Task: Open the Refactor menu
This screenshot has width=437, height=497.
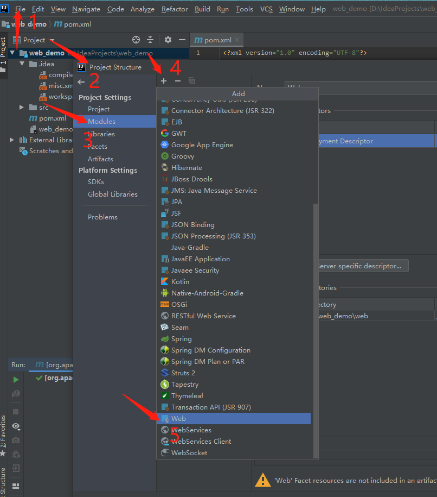Action: (175, 9)
